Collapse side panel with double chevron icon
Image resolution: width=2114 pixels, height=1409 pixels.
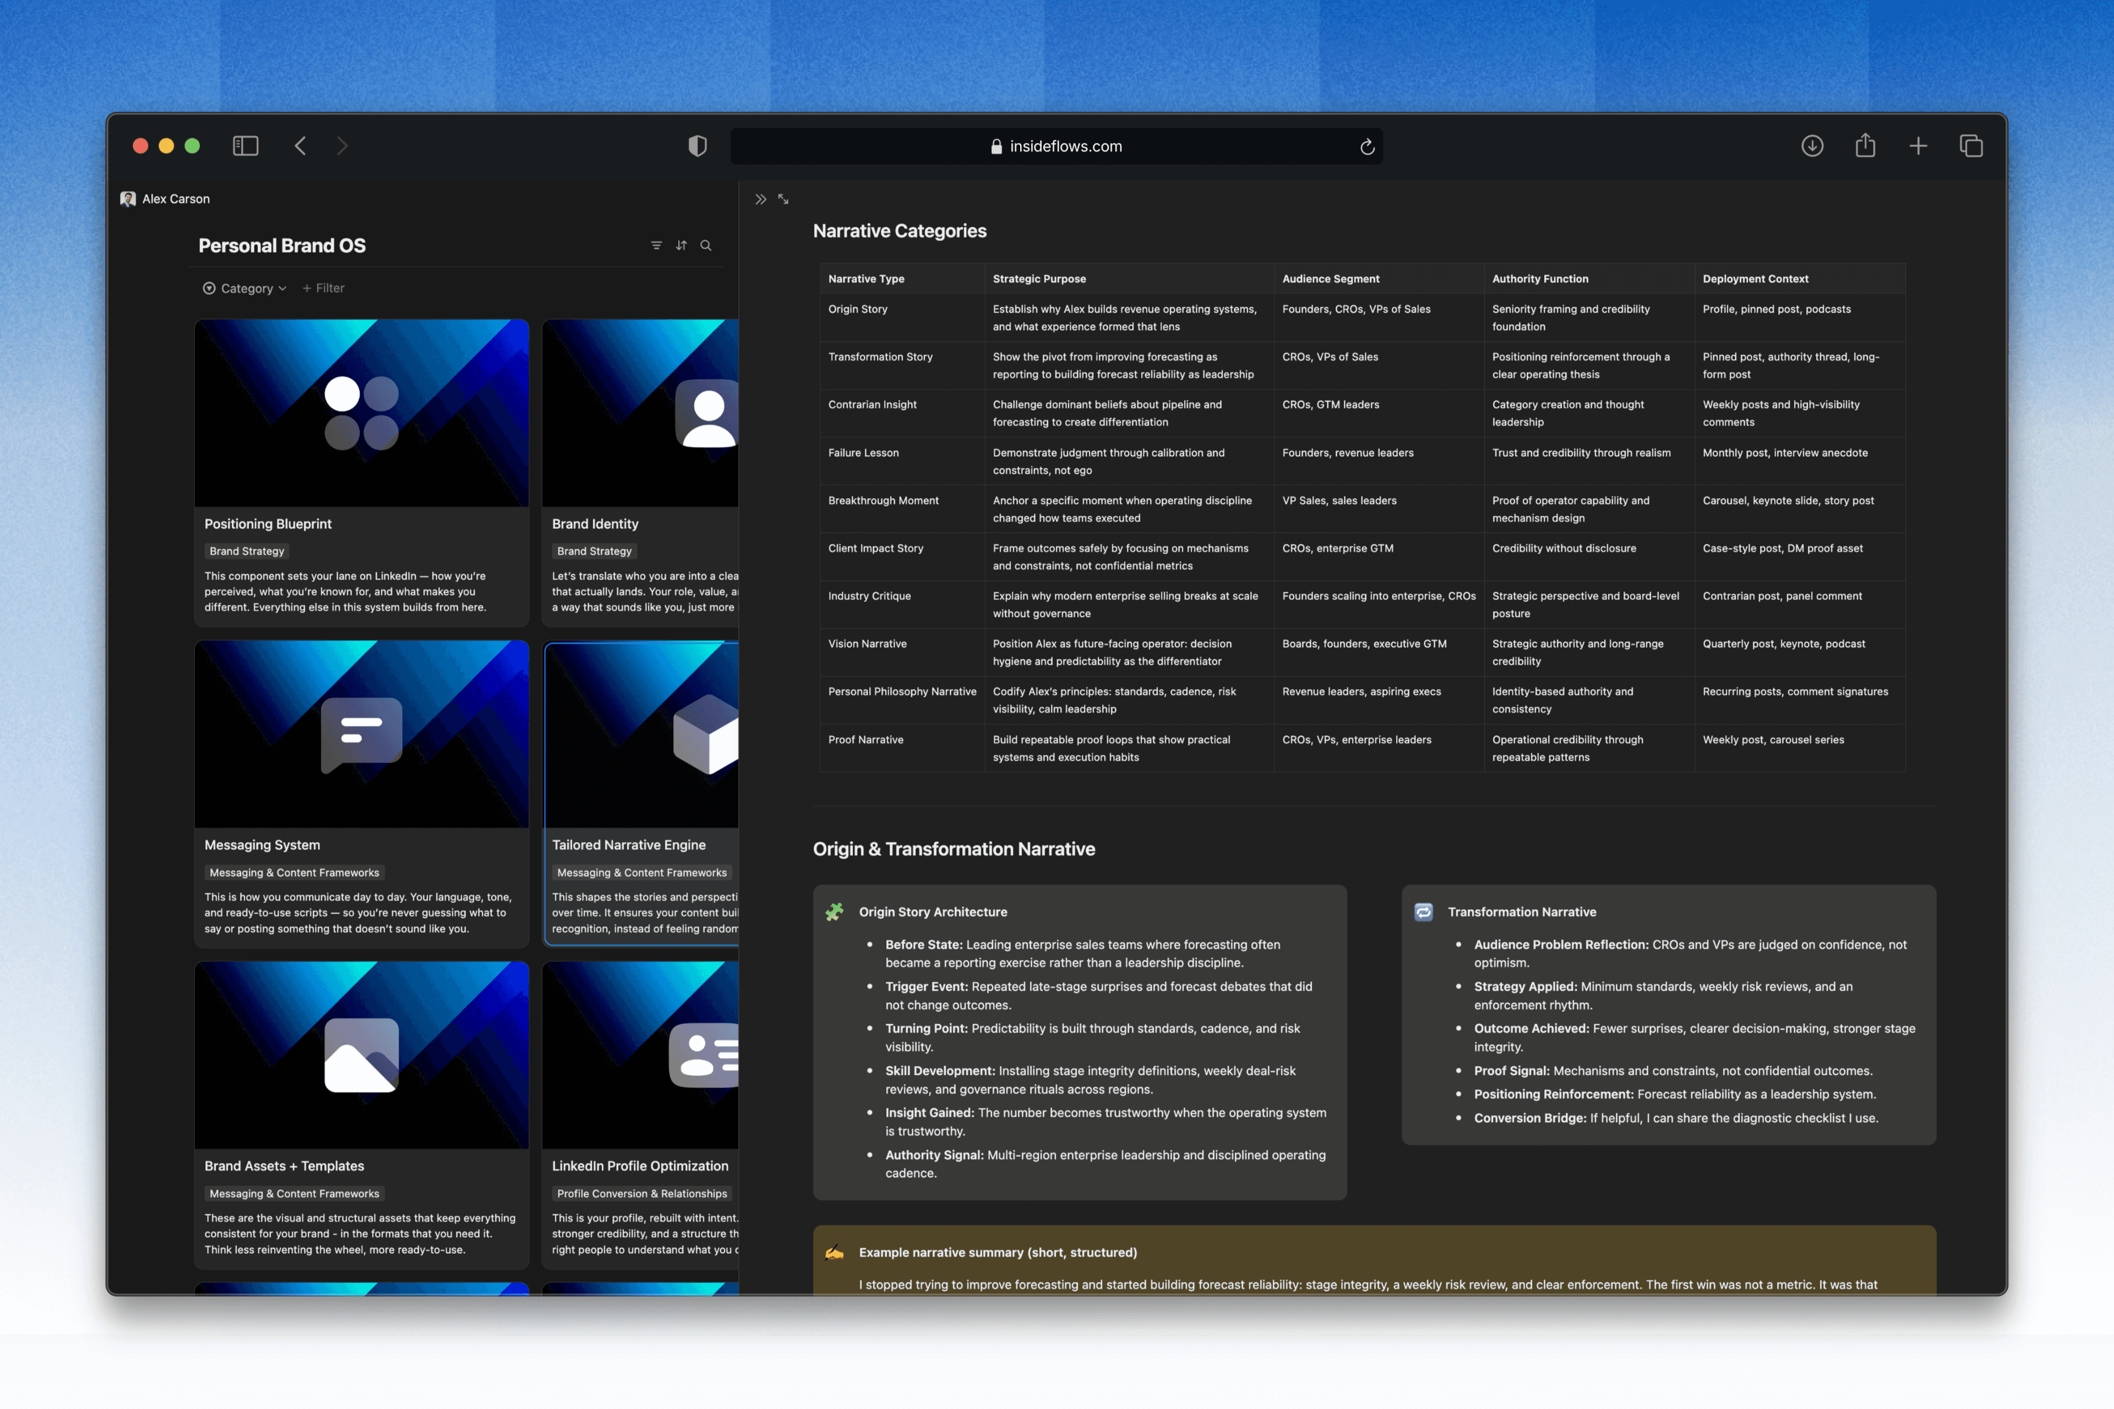tap(760, 199)
